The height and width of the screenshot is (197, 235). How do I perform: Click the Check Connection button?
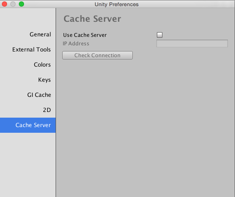pyautogui.click(x=97, y=55)
